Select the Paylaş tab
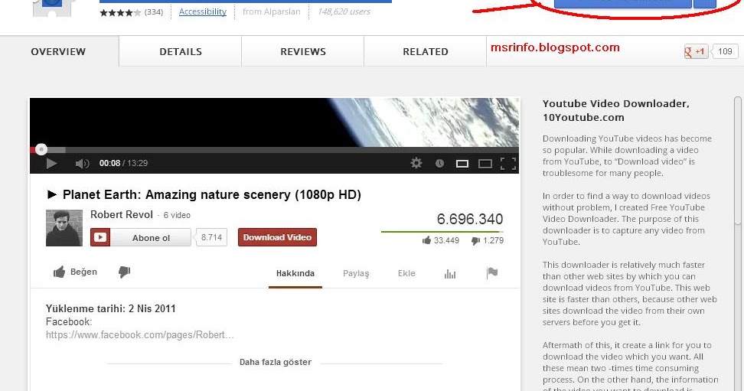Screen dimensions: 744x391 [356, 274]
